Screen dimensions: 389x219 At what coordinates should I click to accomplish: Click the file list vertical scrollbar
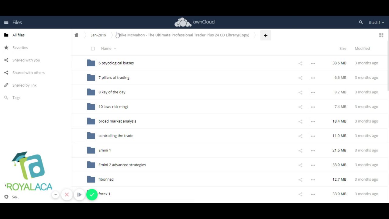point(388,60)
